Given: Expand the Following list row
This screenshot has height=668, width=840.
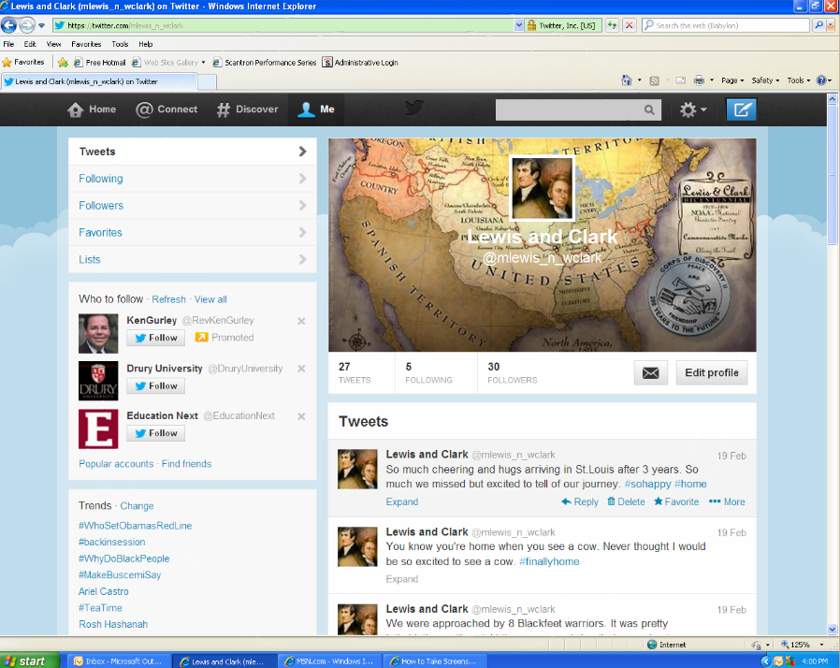Looking at the screenshot, I should click(x=193, y=179).
